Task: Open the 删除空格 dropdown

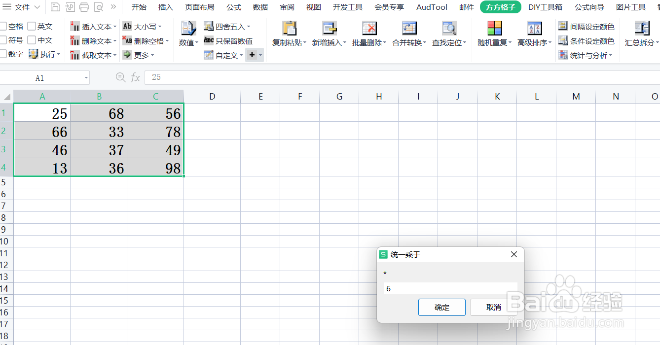Action: click(167, 41)
